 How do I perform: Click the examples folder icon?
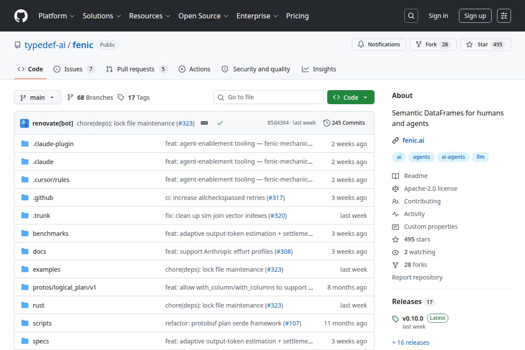[x=25, y=269]
